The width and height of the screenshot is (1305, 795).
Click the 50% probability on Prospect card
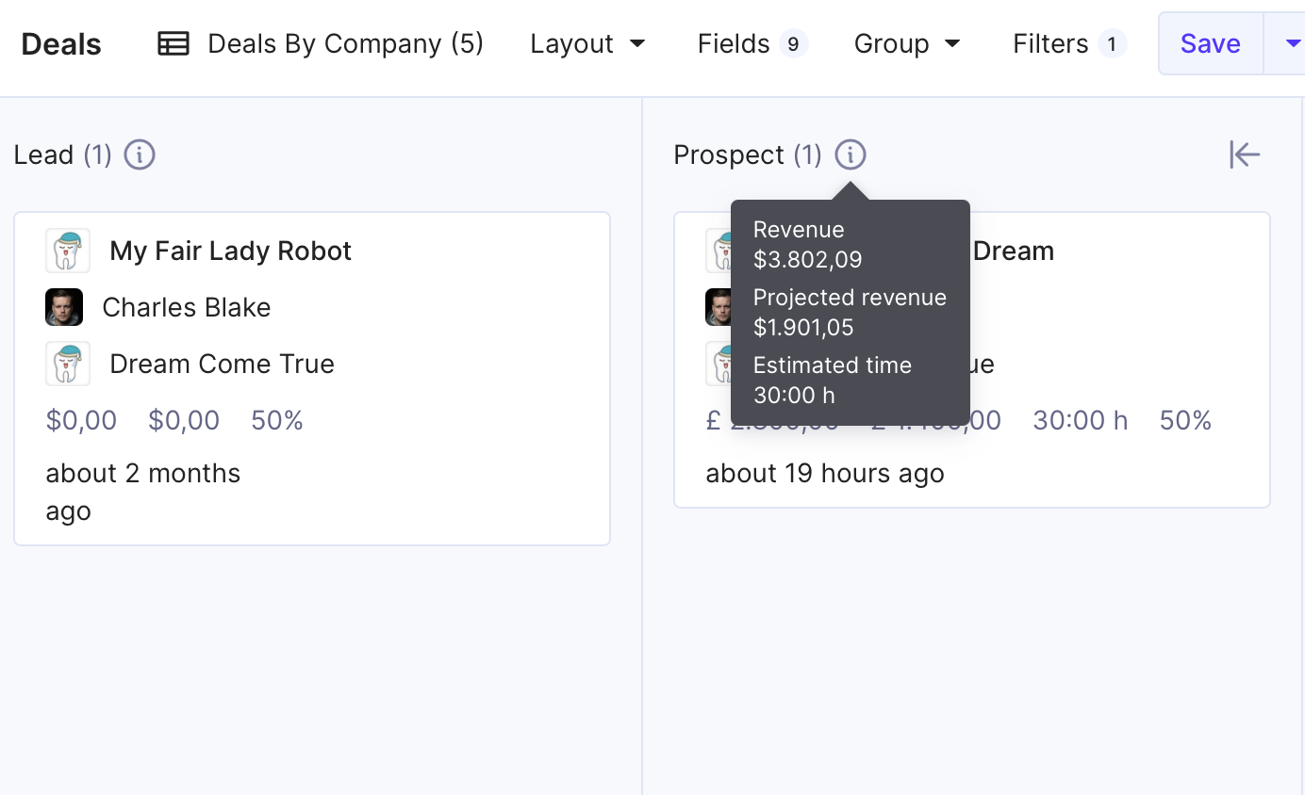coord(1185,420)
